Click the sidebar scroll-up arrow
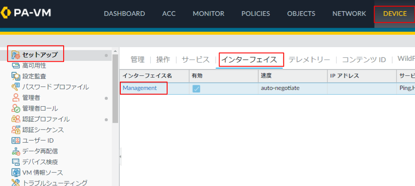This screenshot has height=186, width=415. click(x=115, y=51)
